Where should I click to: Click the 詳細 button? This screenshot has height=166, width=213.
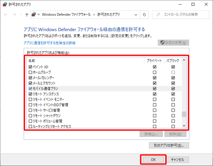click(x=151, y=134)
